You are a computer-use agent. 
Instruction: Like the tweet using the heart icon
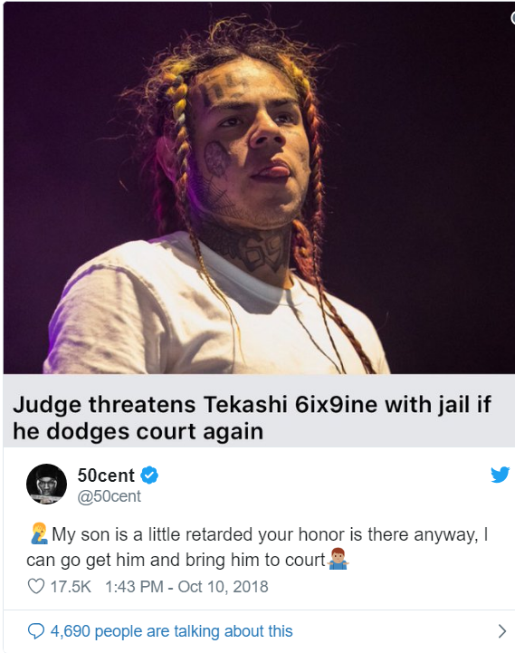[x=36, y=586]
